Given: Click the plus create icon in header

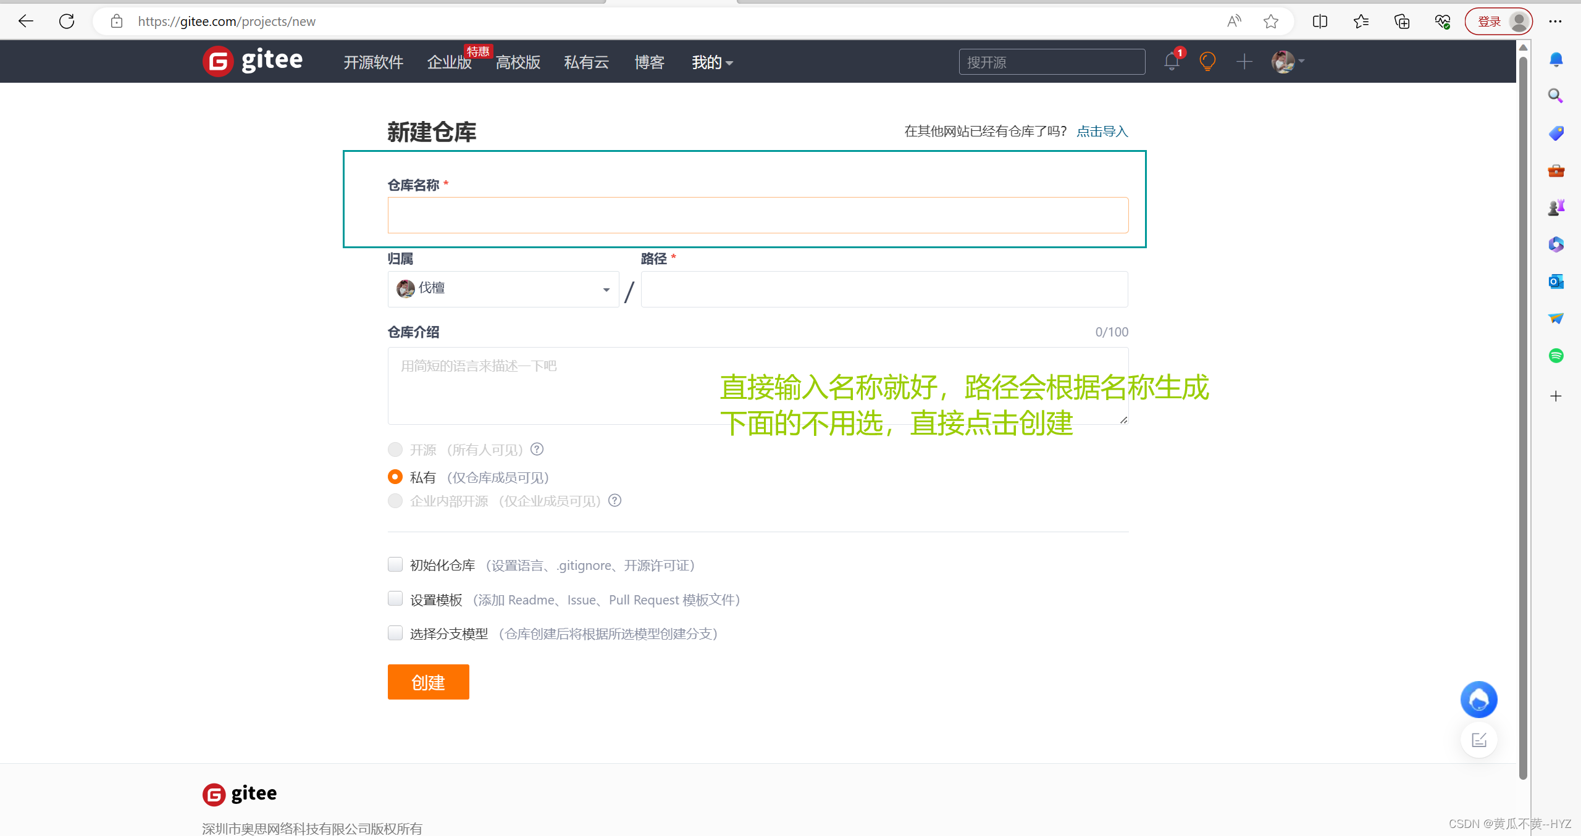Looking at the screenshot, I should (x=1244, y=62).
